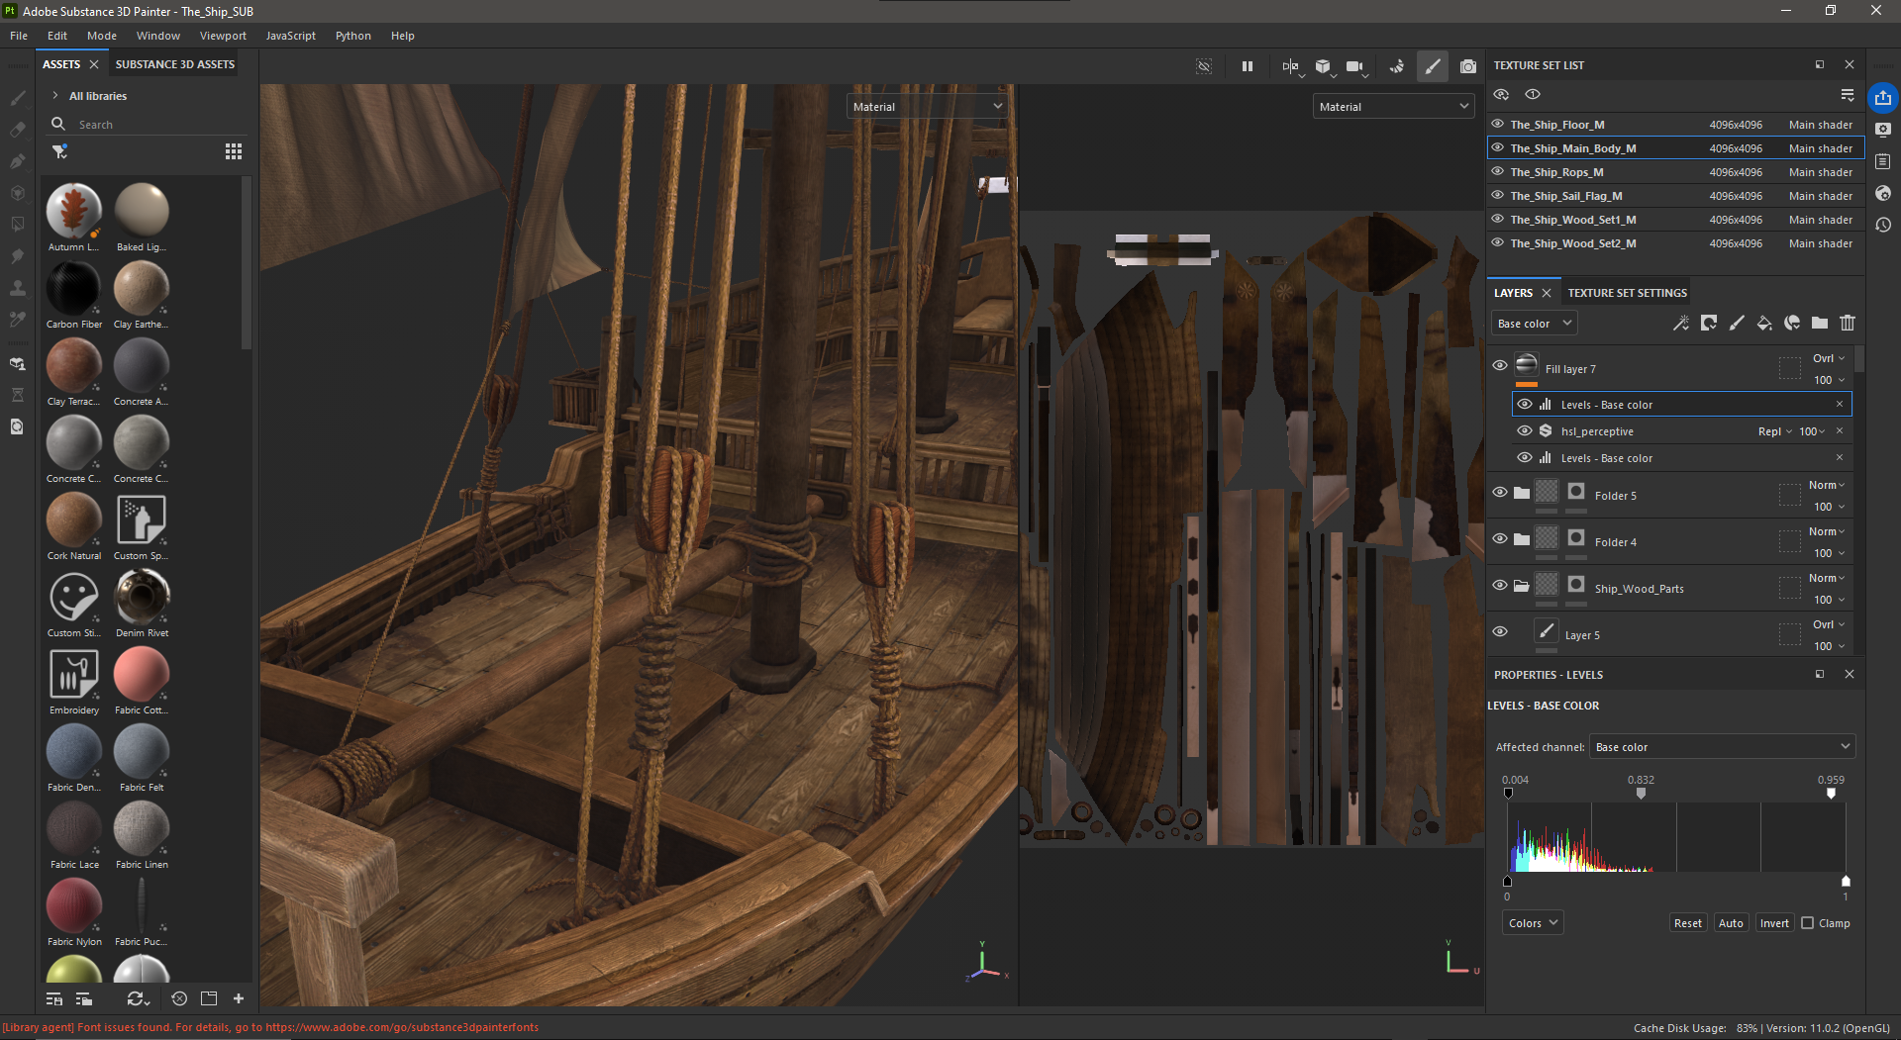The width and height of the screenshot is (1901, 1040).
Task: Click the add mask icon in Layers
Action: (1709, 324)
